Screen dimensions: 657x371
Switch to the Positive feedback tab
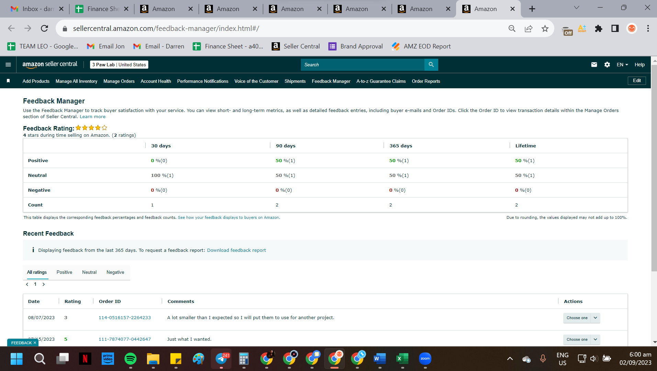point(64,272)
